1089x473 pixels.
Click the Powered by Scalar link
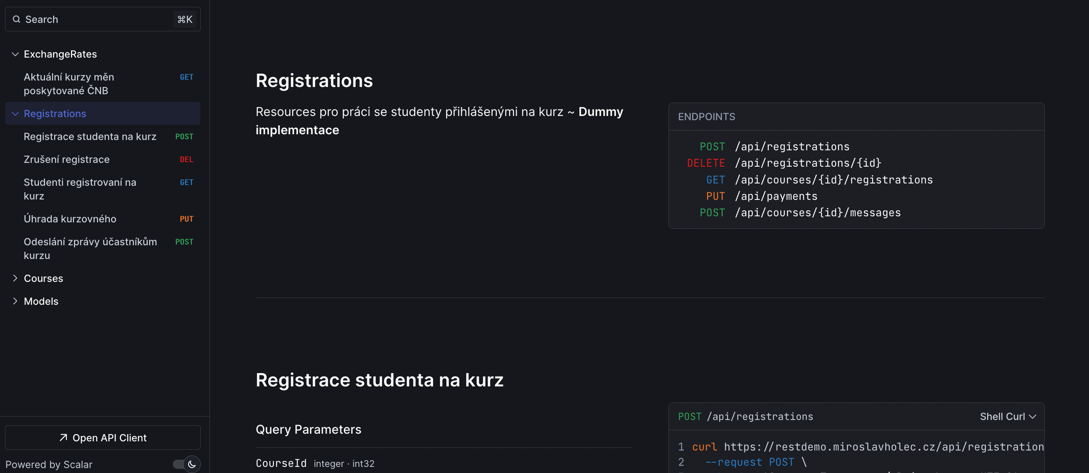coord(48,465)
